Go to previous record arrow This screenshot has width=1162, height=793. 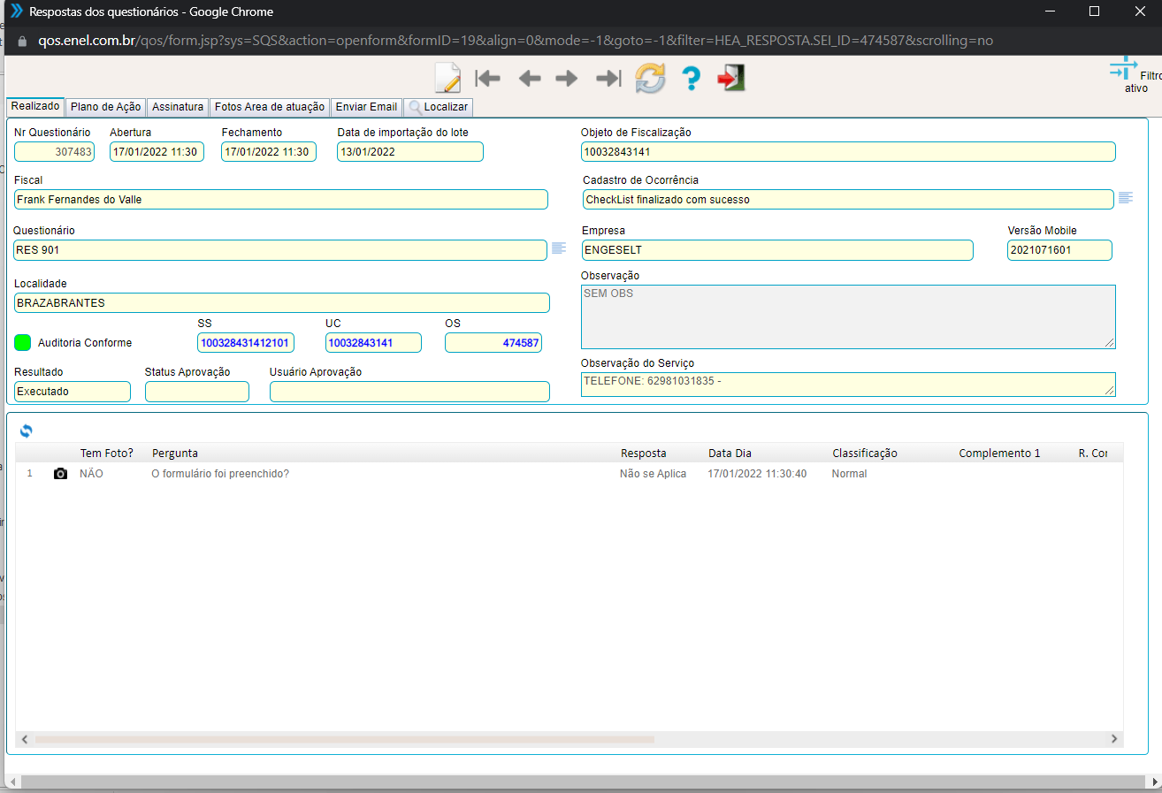[x=529, y=78]
